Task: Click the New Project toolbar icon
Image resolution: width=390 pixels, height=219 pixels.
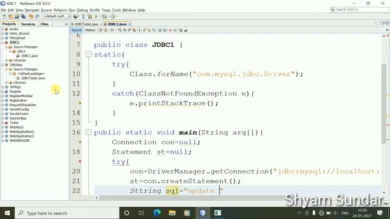Action: (10, 16)
